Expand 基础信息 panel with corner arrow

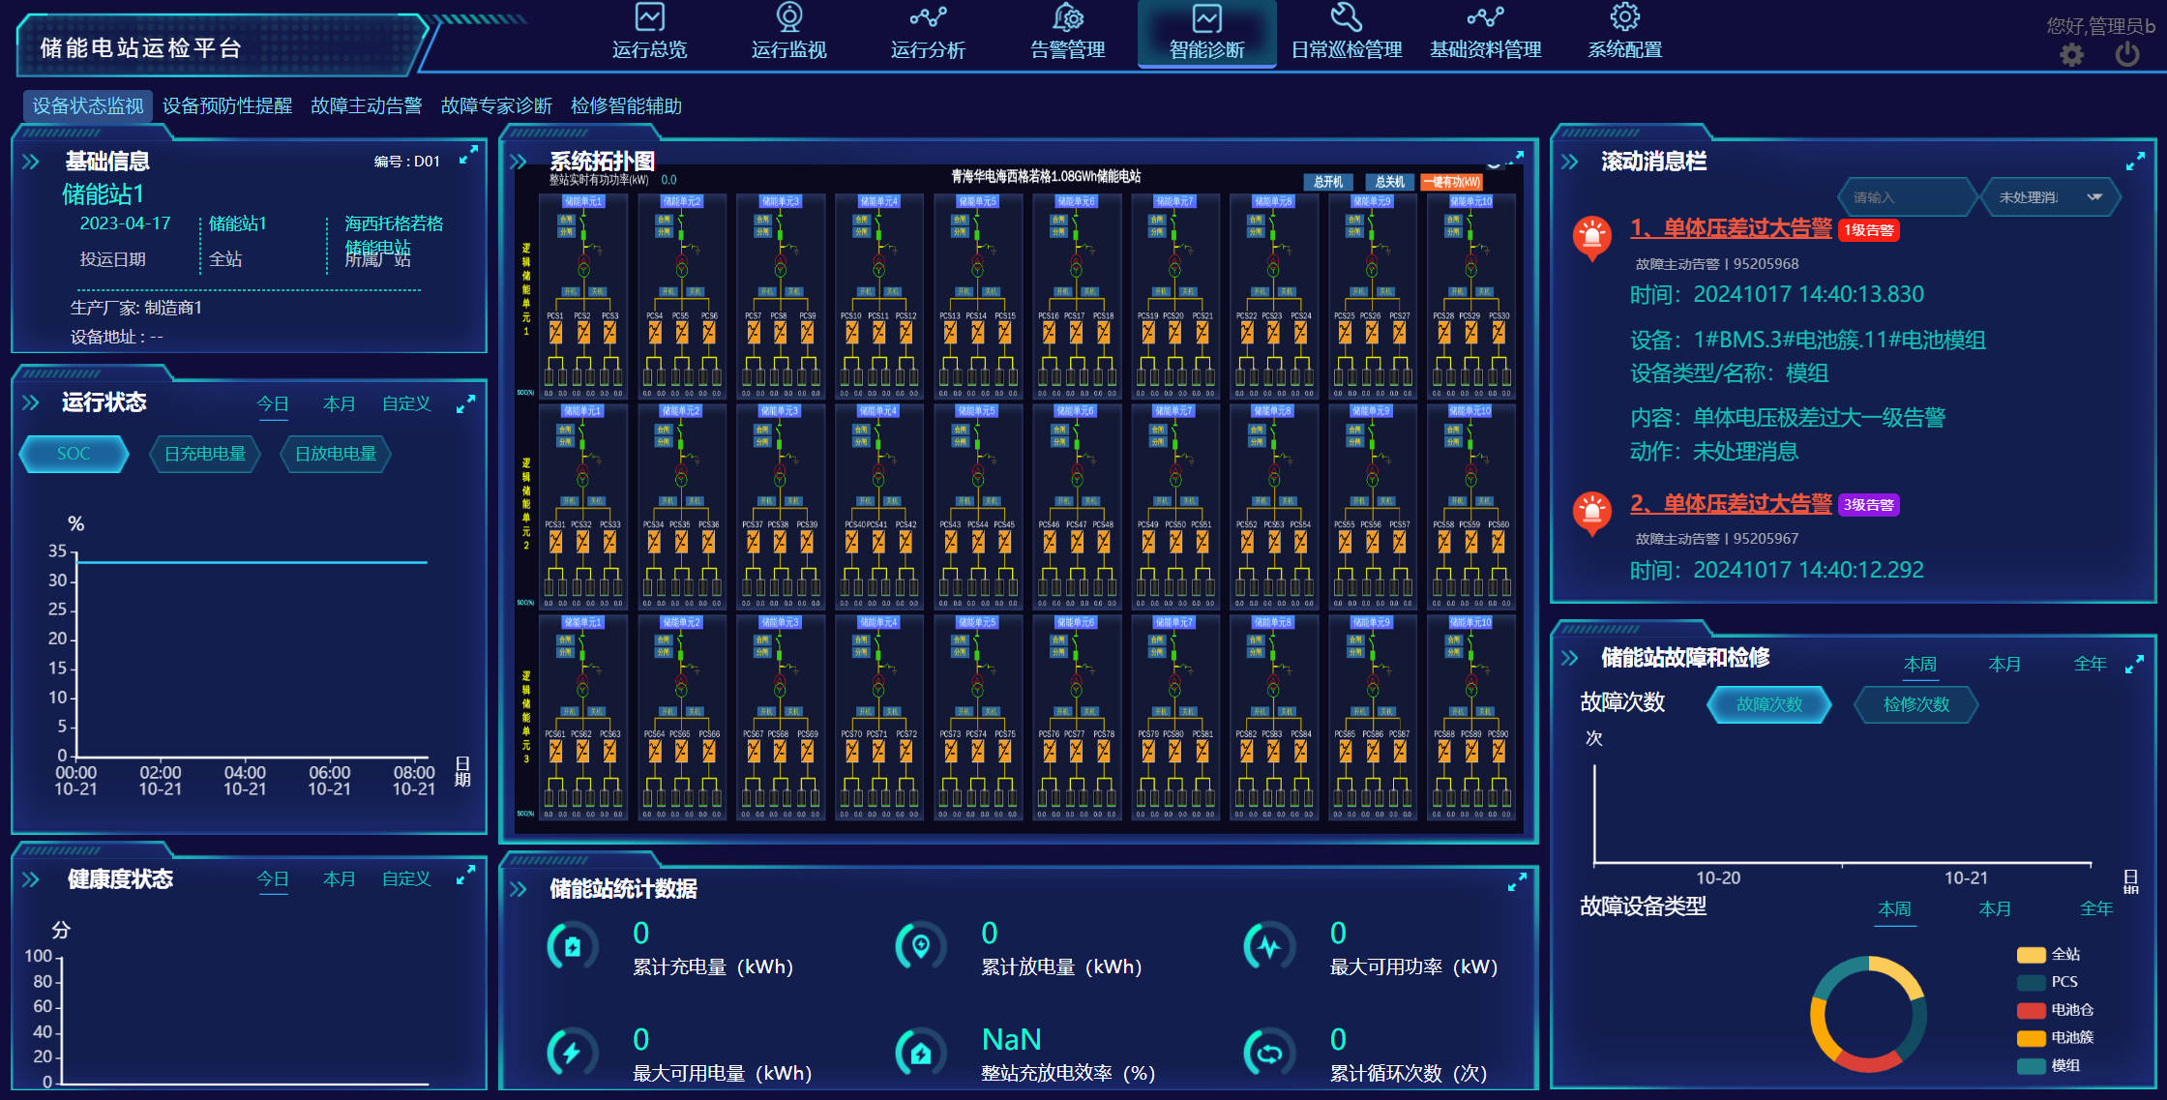coord(468,155)
